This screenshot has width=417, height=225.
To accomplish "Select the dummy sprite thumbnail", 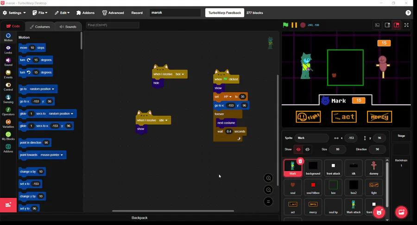I will (373, 168).
